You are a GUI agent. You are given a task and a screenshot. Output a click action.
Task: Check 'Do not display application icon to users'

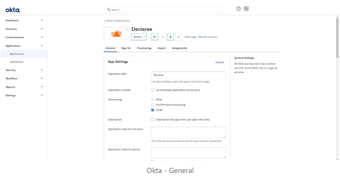[153, 90]
